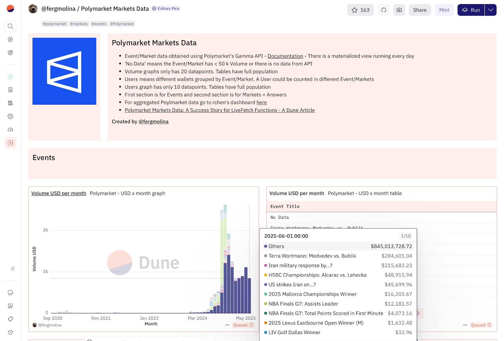The height and width of the screenshot is (341, 504).
Task: Select Terra Wortmann: Medvedev vs. Bublik in tooltip
Action: point(338,256)
